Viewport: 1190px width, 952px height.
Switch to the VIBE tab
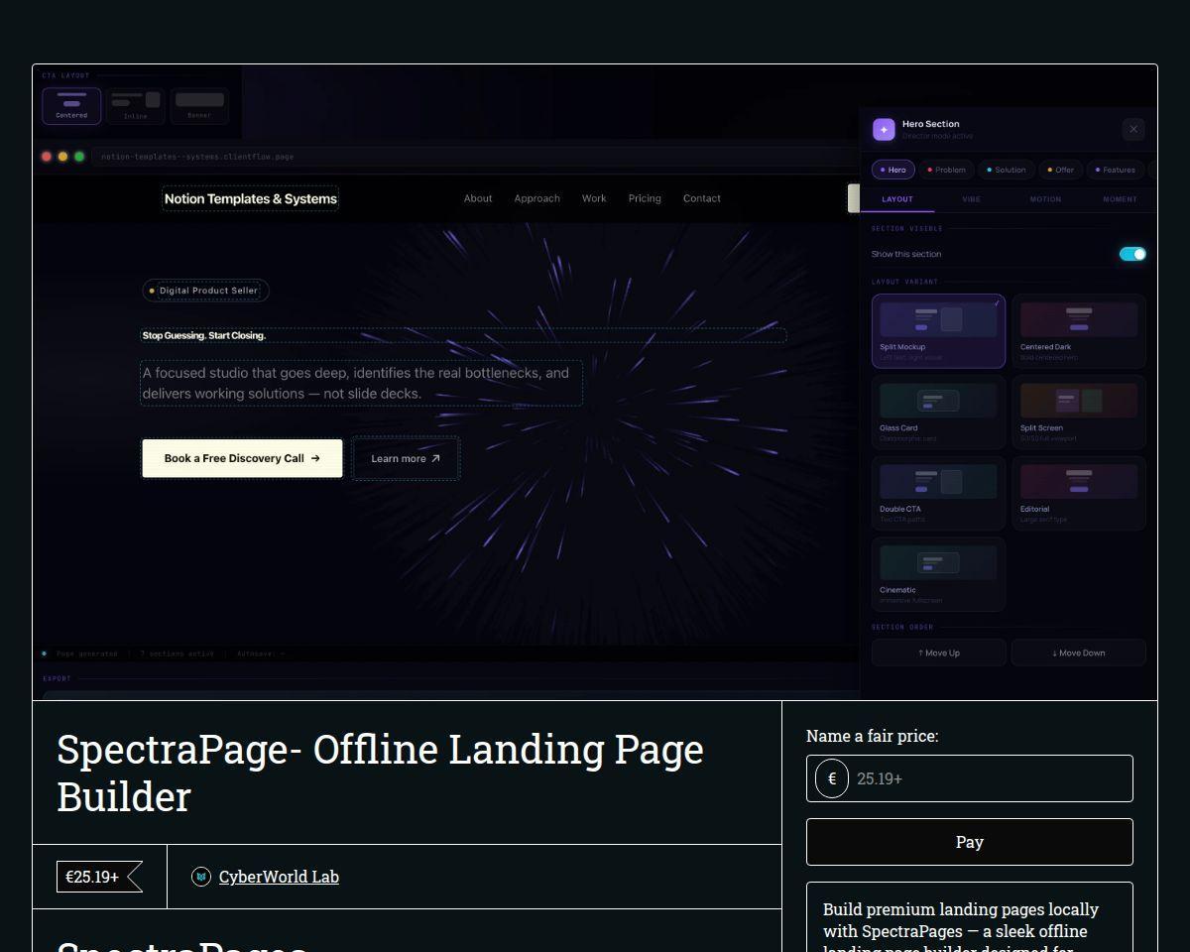coord(972,199)
